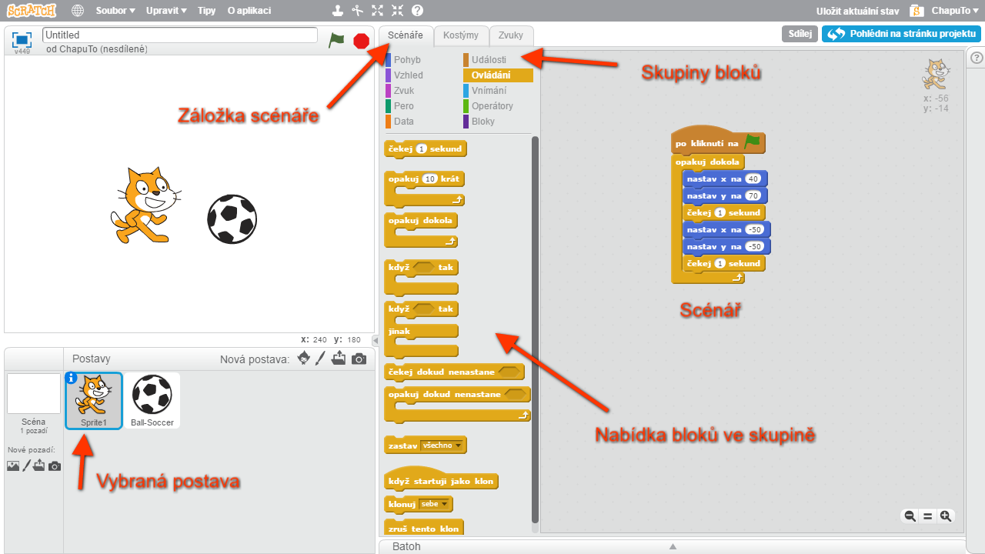Image resolution: width=985 pixels, height=554 pixels.
Task: Take a new sprite from camera
Action: 359,359
